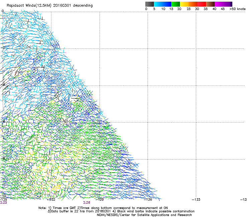Pick the magenta 40–45 knots legend swatch
The width and height of the screenshot is (247, 217).
pos(219,4)
